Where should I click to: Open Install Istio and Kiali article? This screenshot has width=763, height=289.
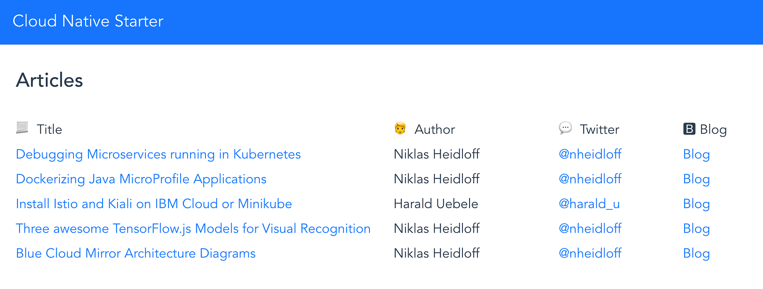[x=154, y=204]
